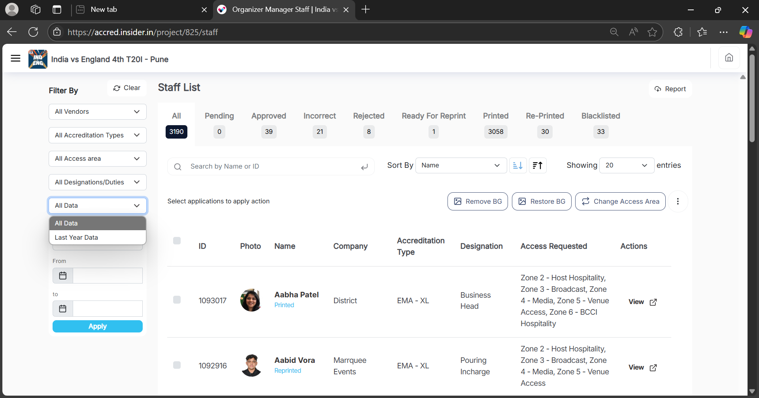The image size is (759, 398).
Task: Open the Sort By Name dropdown
Action: tap(461, 165)
